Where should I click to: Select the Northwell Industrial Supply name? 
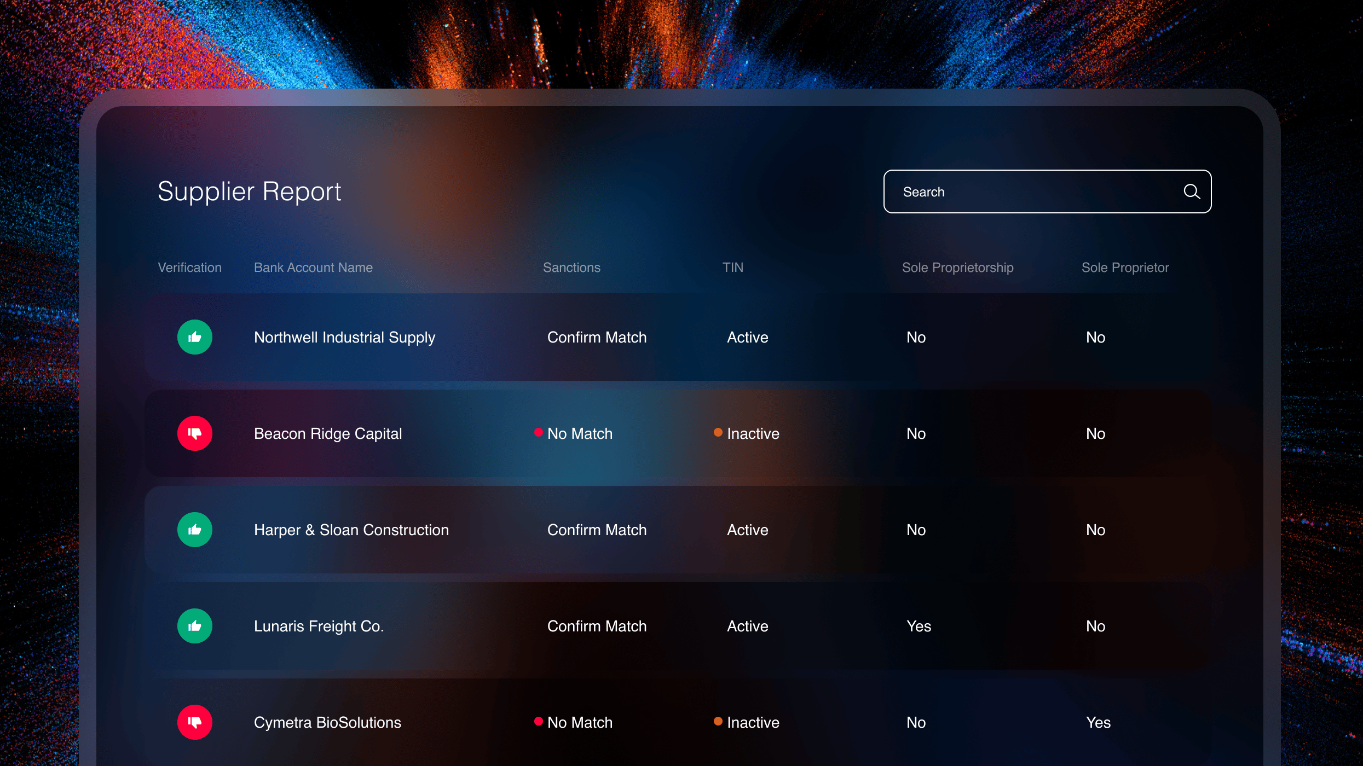(345, 338)
